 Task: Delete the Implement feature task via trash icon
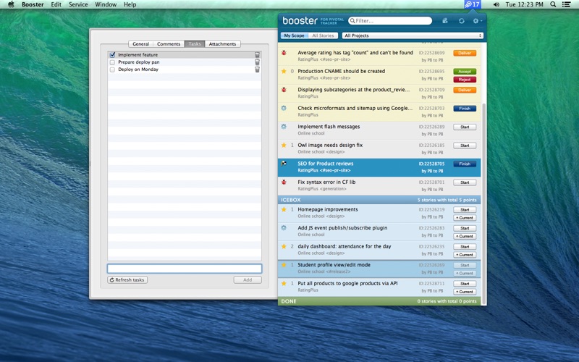tap(257, 55)
